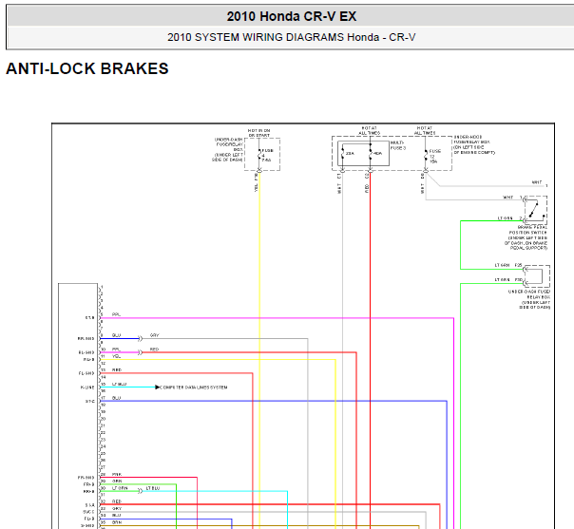Click the inline connector symbol on pin 8 wire
This screenshot has height=529, width=574.
(141, 339)
